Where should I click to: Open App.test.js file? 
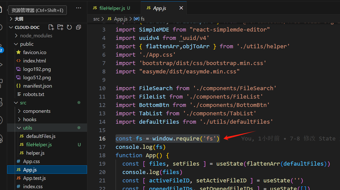pos(47,178)
